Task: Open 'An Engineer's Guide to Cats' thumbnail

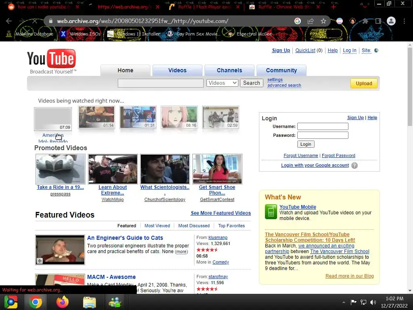Action: click(60, 250)
